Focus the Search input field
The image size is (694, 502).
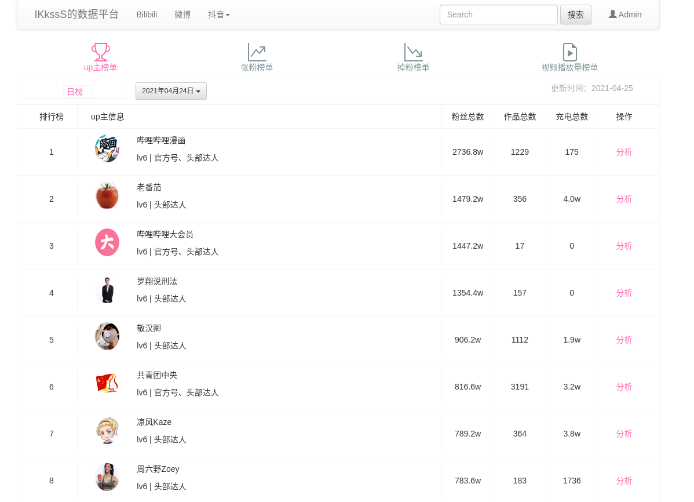(x=498, y=14)
